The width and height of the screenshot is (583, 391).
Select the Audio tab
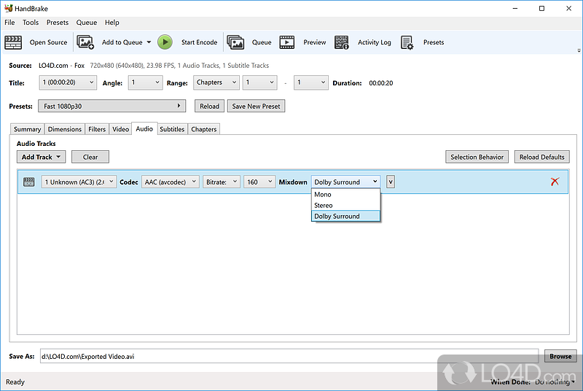[x=144, y=128]
